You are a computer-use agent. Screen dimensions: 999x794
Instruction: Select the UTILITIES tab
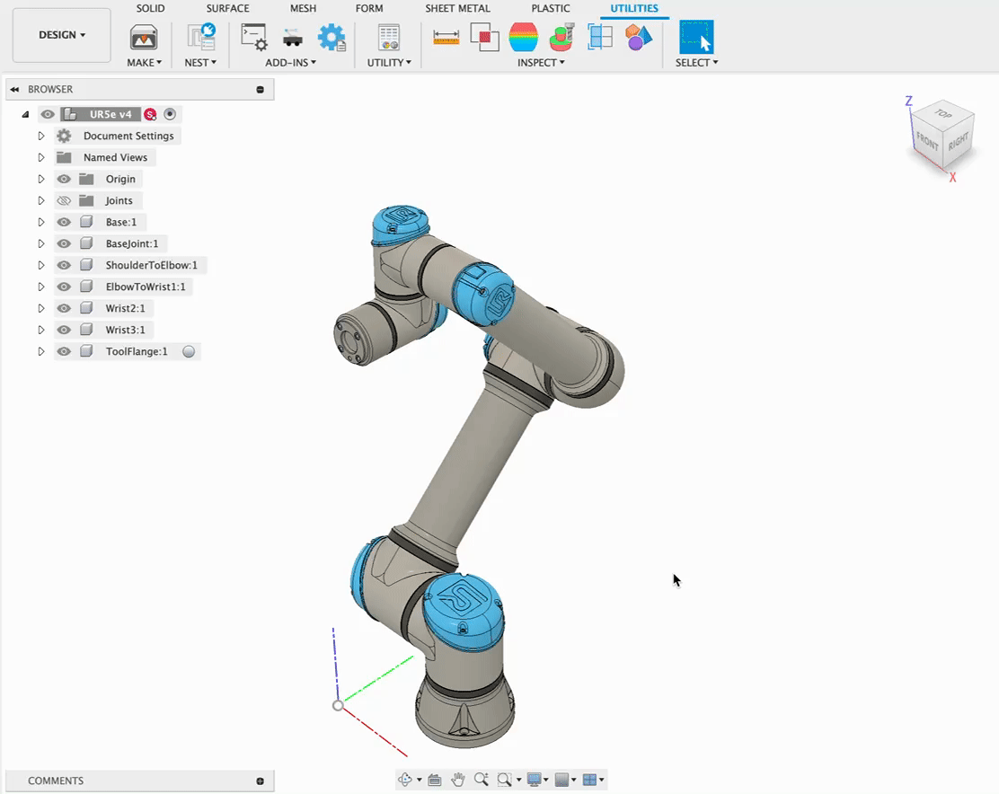(634, 8)
